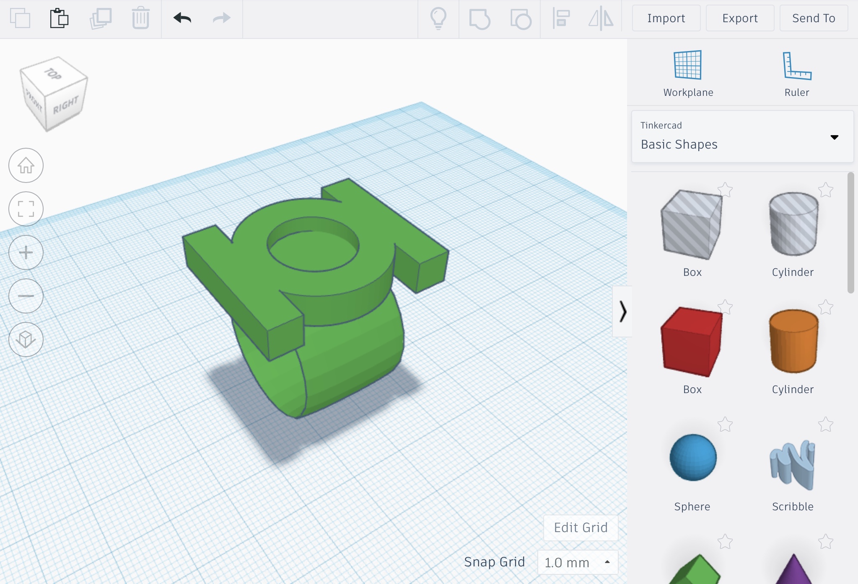The width and height of the screenshot is (858, 584).
Task: Favorite the orange Cylinder with star
Action: pos(825,307)
